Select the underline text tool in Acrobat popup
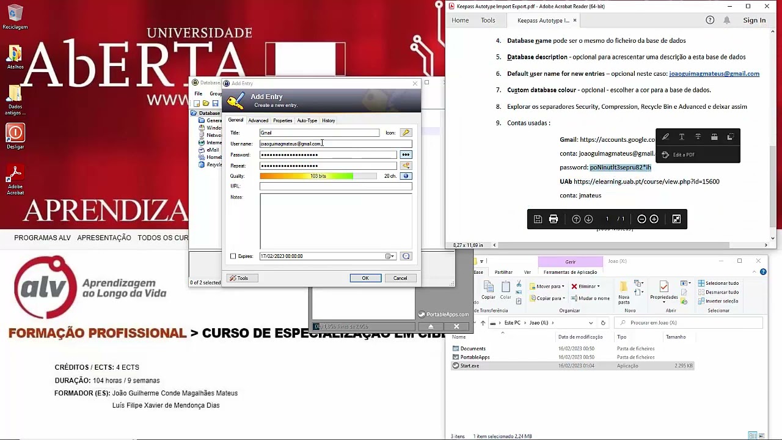The height and width of the screenshot is (440, 782). pos(682,137)
